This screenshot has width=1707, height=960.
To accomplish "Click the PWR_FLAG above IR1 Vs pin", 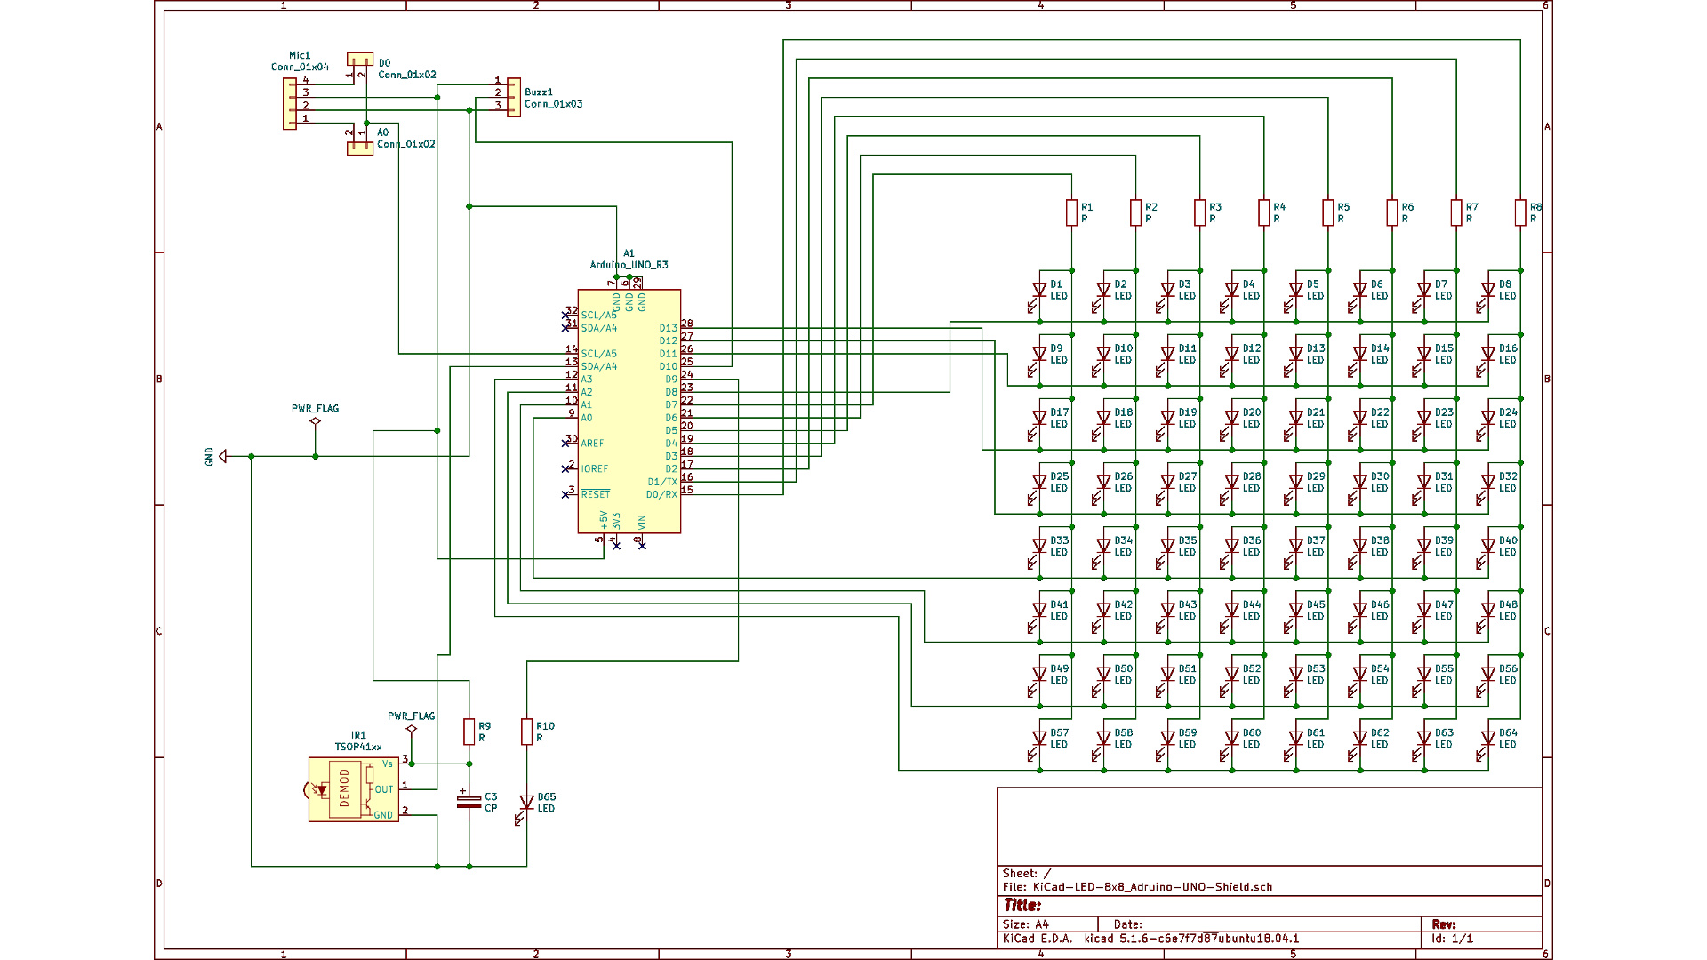I will [x=411, y=729].
